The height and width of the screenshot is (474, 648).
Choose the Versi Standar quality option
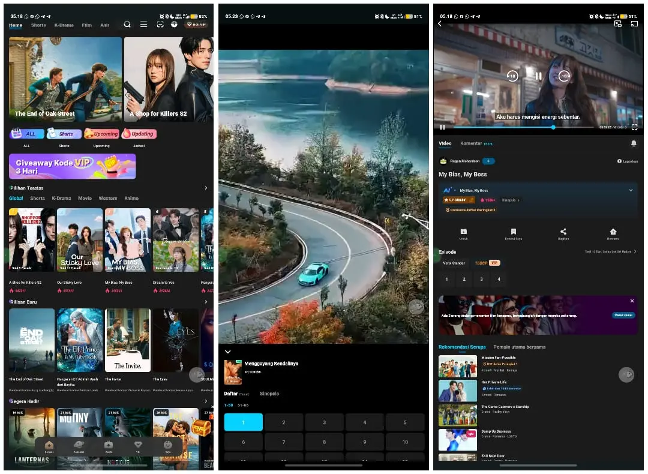(454, 263)
